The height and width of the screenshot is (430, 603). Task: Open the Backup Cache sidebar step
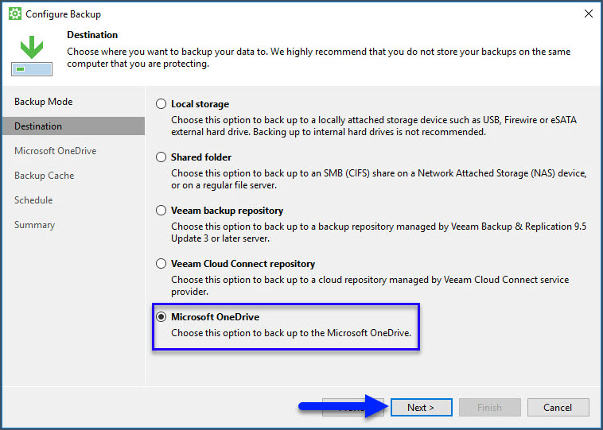[44, 176]
